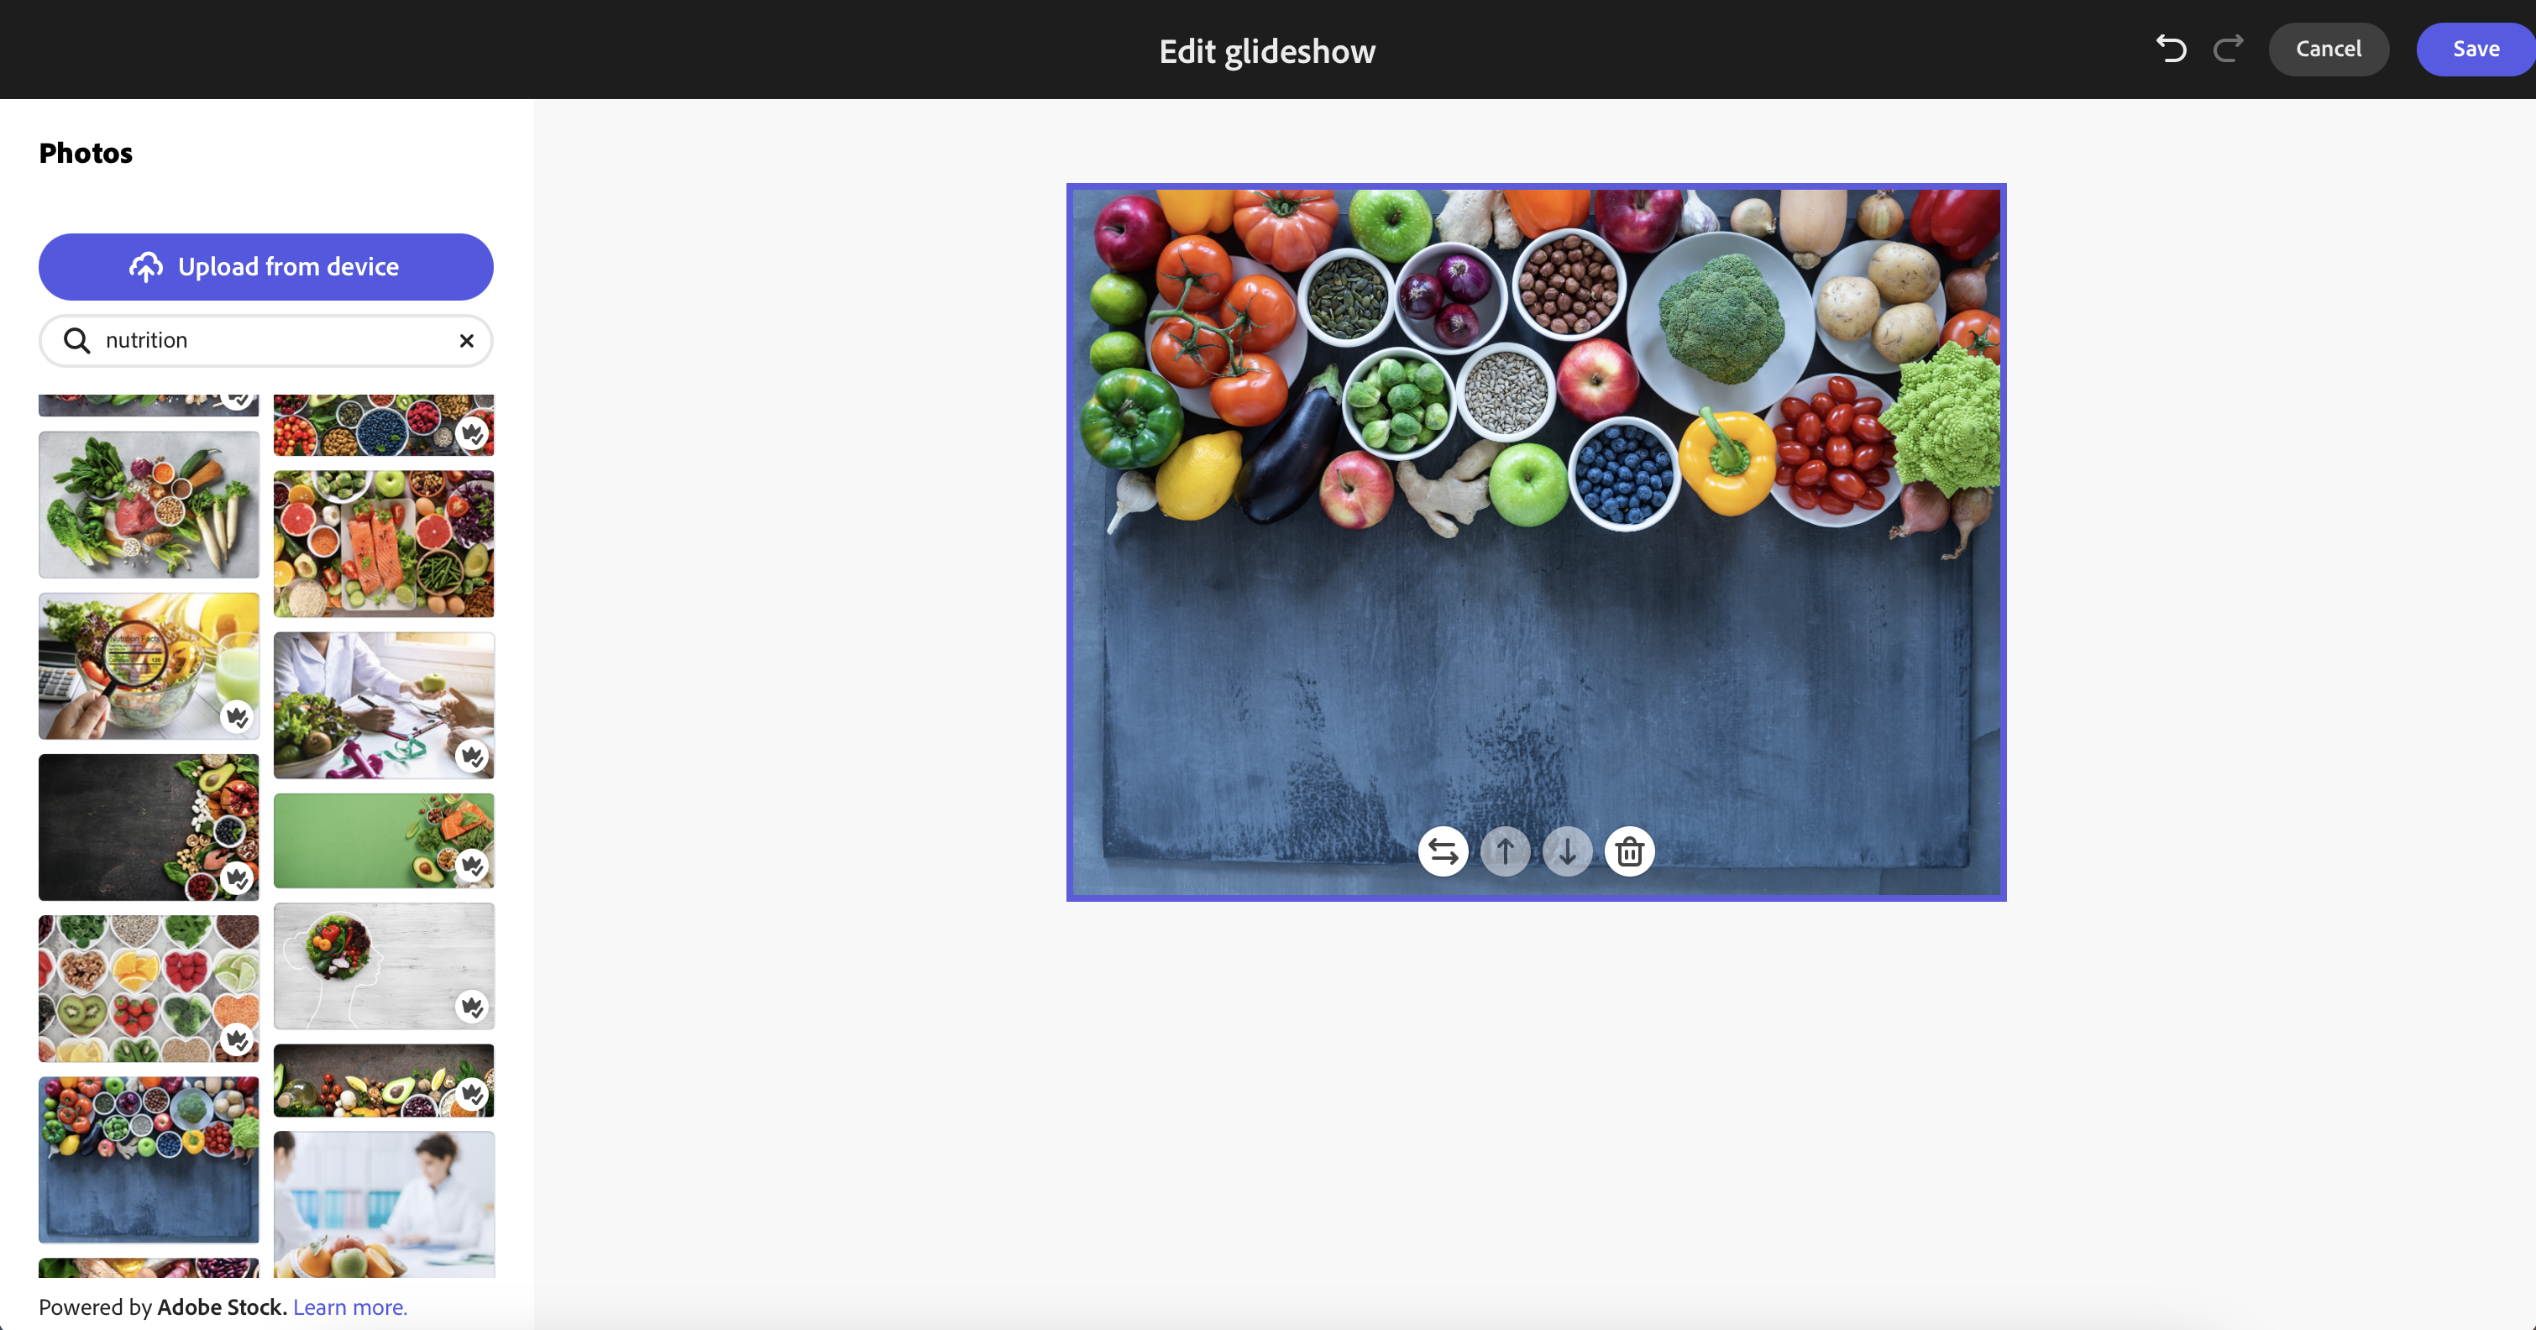Click the replace image swap icon

click(1444, 851)
